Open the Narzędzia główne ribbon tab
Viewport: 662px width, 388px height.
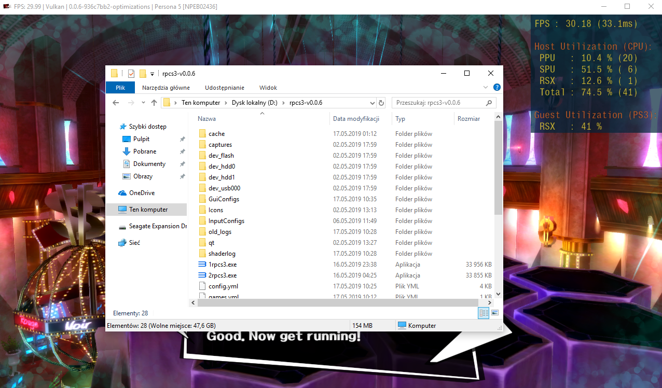point(166,88)
